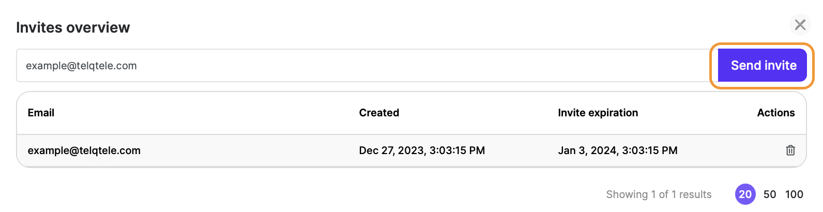Select 20 results per page
The width and height of the screenshot is (823, 212).
click(745, 194)
